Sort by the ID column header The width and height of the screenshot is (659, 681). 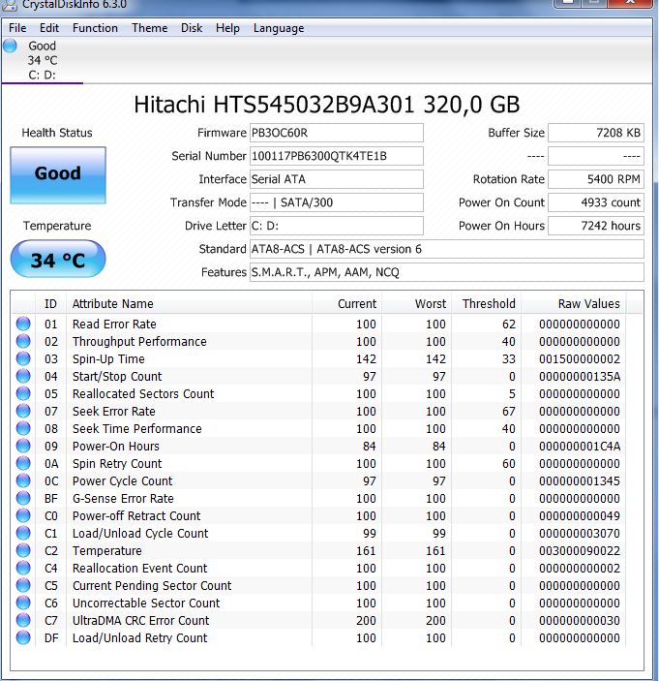pos(50,303)
